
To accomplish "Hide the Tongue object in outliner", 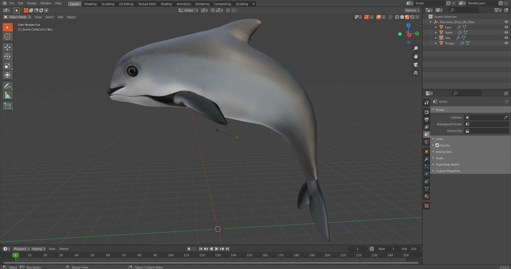I will pos(506,43).
